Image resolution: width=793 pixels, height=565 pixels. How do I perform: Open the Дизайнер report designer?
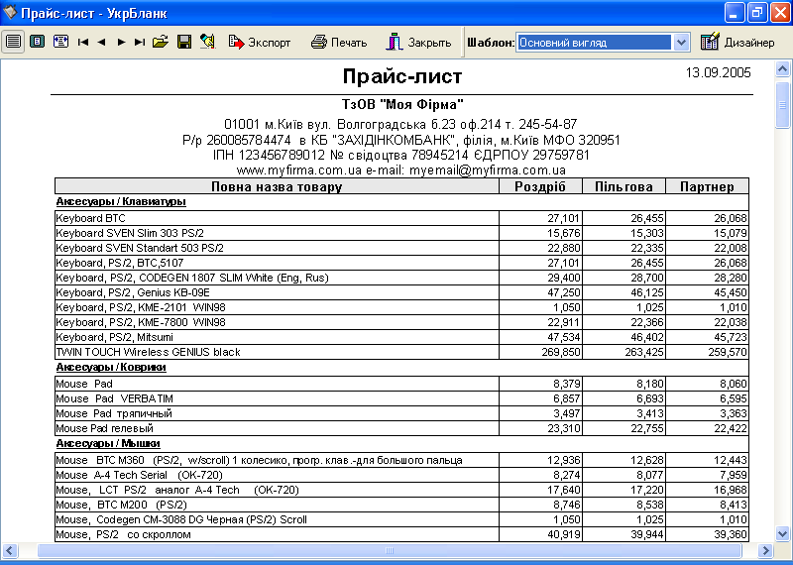click(737, 42)
